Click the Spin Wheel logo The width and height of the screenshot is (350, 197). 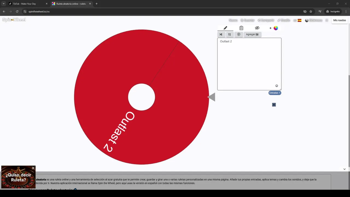pyautogui.click(x=14, y=20)
